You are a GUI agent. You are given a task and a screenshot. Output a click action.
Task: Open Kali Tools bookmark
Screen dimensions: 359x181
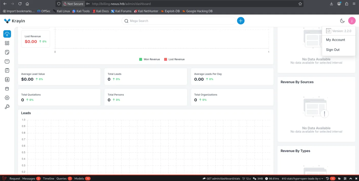tap(81, 11)
